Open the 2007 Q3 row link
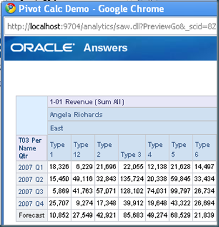 [x=30, y=191]
